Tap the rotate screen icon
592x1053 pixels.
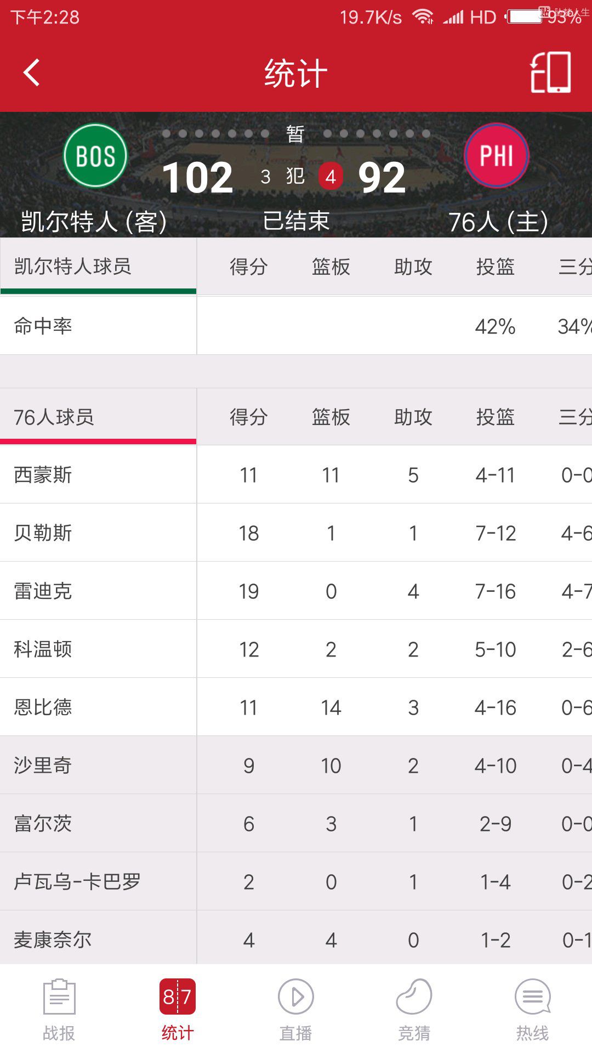(550, 72)
